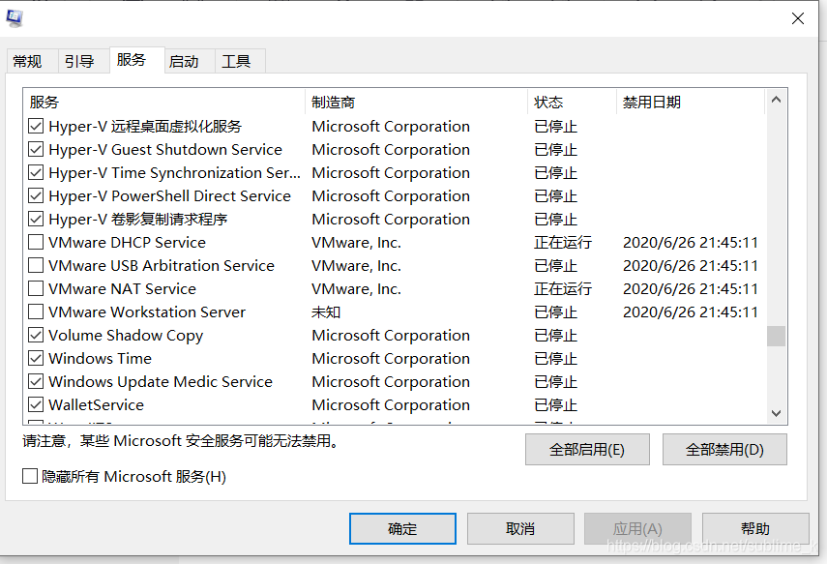The width and height of the screenshot is (827, 564).
Task: Uncheck Hyper-V 远程桌面虚拟化服务 checkbox
Action: (36, 126)
